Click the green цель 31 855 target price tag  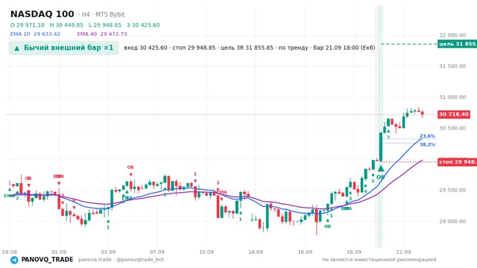point(457,44)
